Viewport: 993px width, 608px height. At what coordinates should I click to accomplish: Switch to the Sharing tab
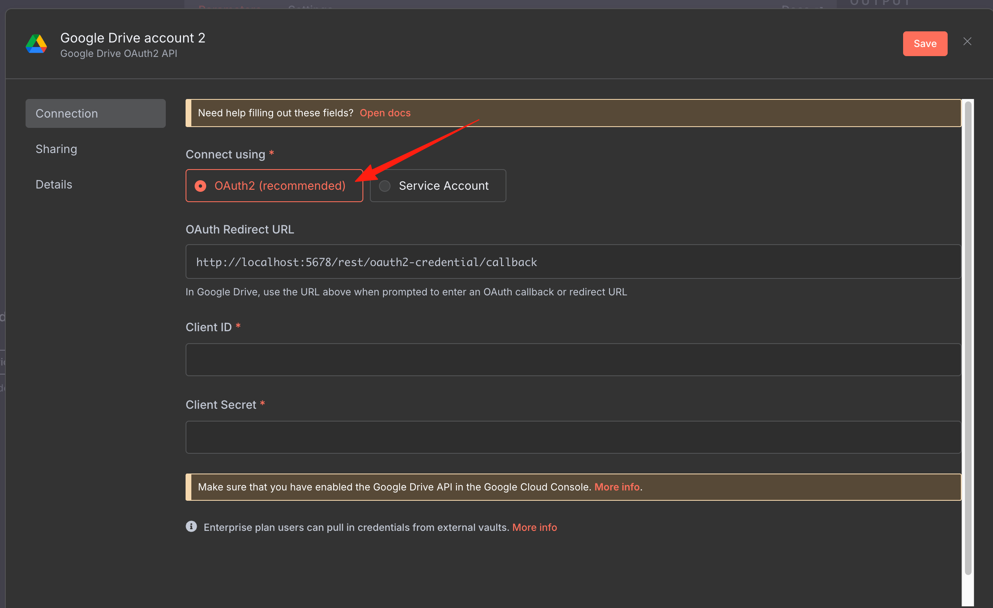click(x=56, y=149)
